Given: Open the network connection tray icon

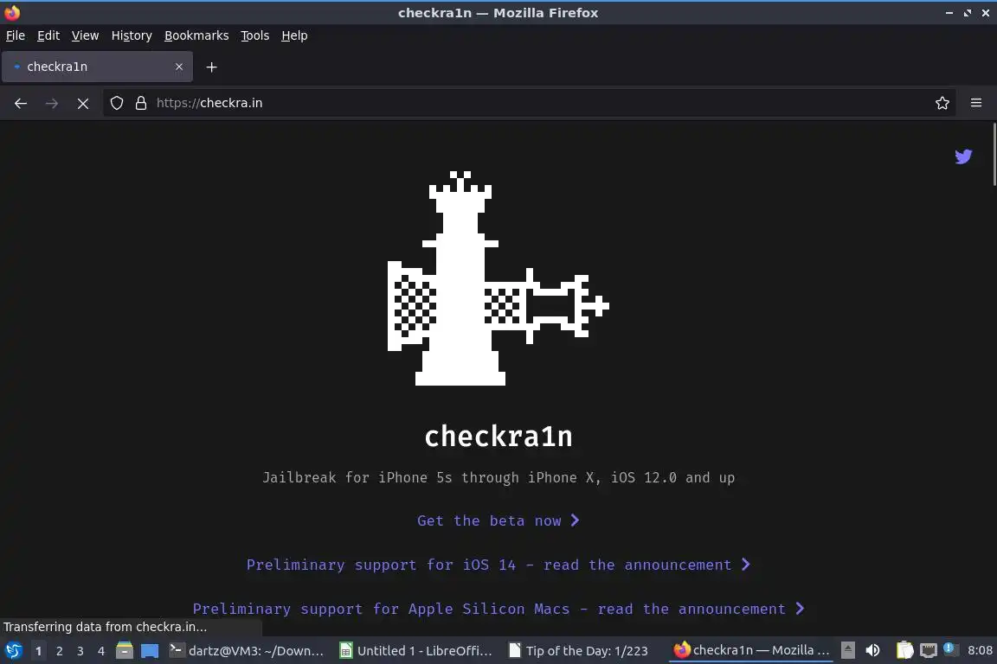Looking at the screenshot, I should click(929, 651).
